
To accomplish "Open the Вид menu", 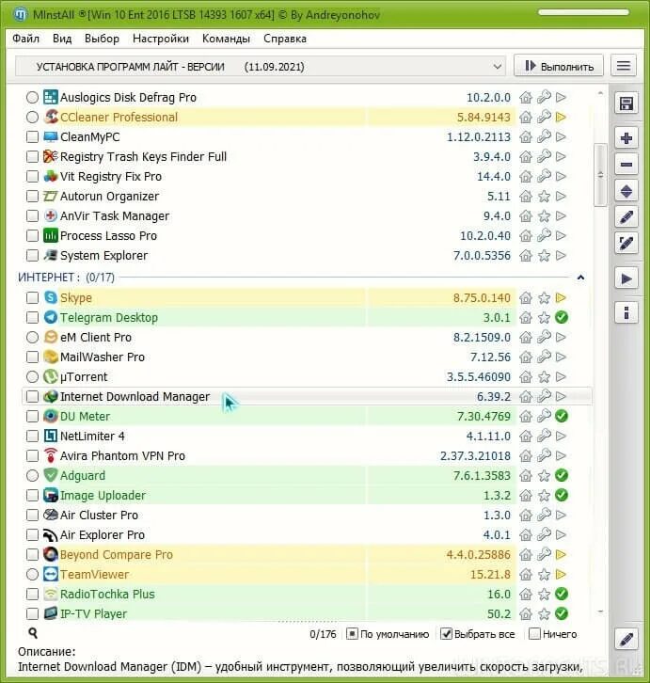I will click(x=62, y=39).
